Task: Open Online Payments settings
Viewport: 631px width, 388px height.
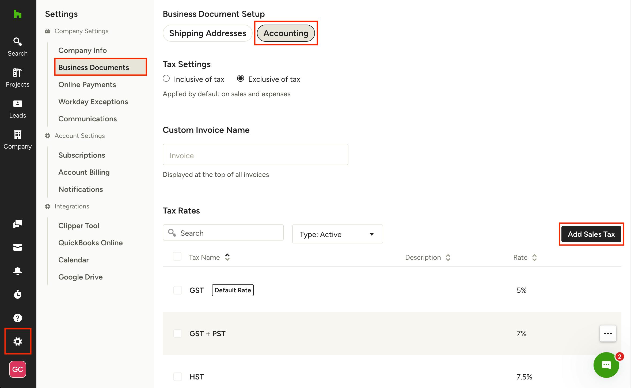Action: click(87, 84)
